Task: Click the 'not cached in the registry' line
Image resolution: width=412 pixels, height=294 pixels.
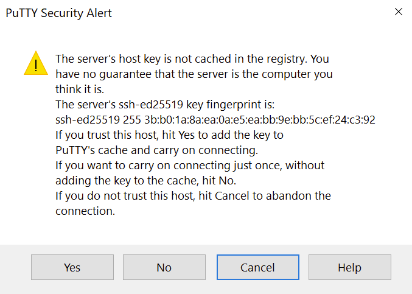Action: pos(192,59)
